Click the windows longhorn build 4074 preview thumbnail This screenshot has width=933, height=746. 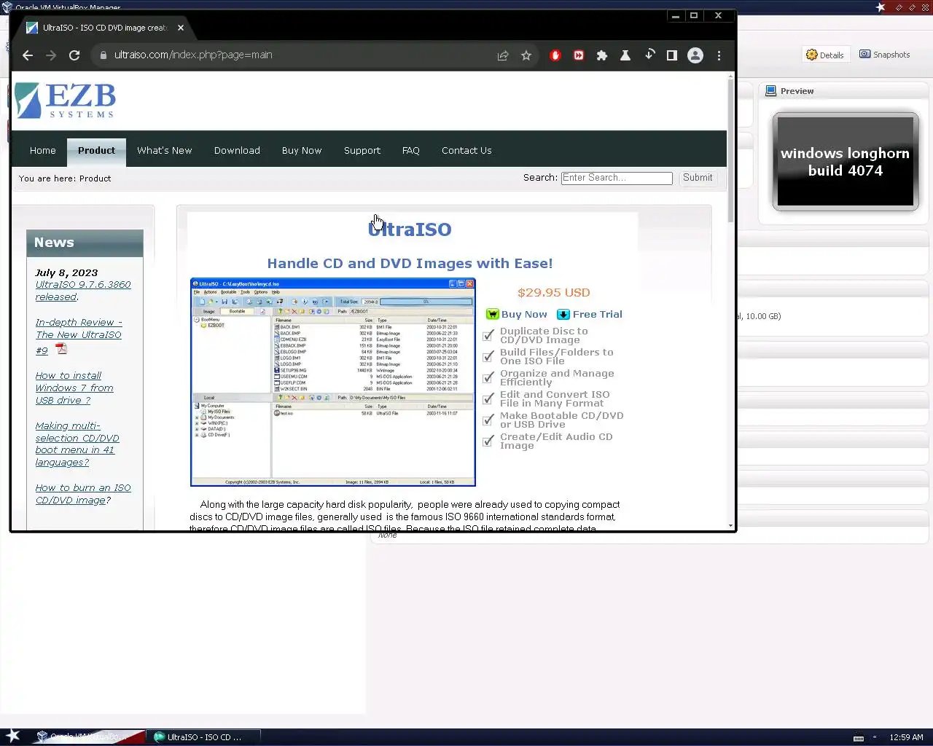point(846,162)
